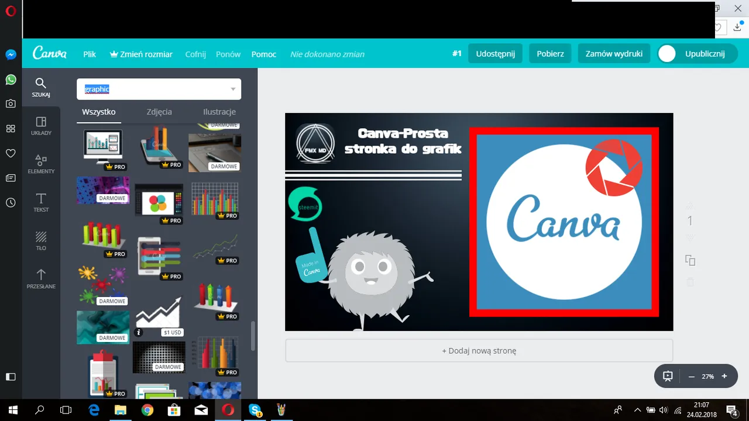Screen dimensions: 749x421
Task: Open the Pomoc help menu
Action: (264, 54)
